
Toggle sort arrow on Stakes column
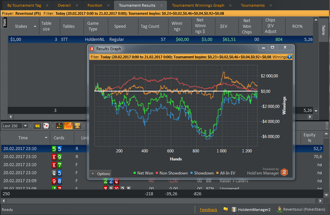click(35, 26)
